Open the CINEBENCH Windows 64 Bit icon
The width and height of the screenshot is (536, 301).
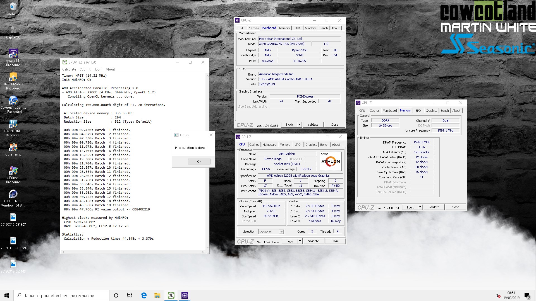coord(13,198)
